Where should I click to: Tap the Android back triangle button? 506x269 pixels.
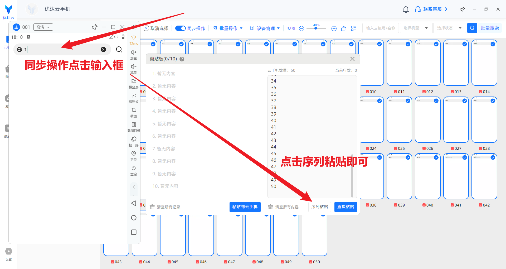click(x=134, y=203)
